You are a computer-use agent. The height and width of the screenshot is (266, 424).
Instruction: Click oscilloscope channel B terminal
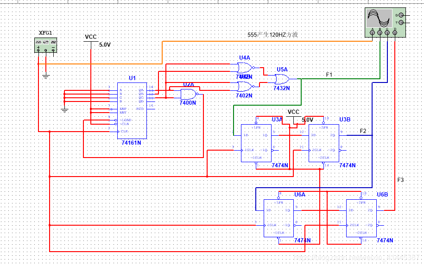pos(380,33)
